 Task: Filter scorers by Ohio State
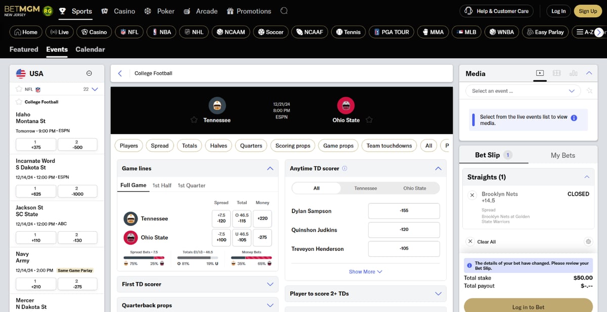(x=415, y=188)
